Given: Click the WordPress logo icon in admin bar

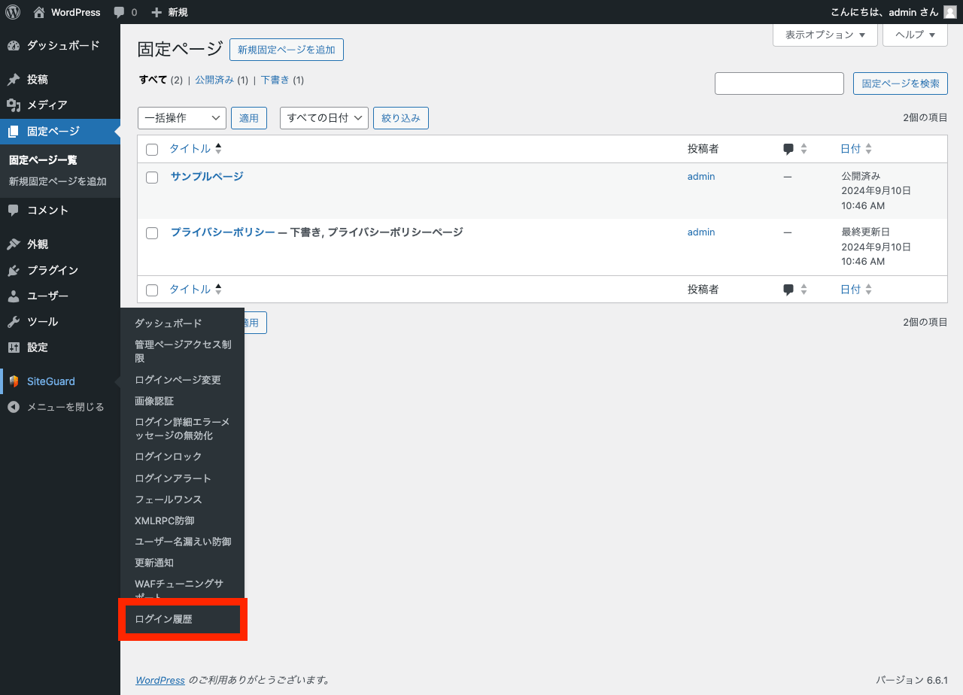Looking at the screenshot, I should [13, 12].
